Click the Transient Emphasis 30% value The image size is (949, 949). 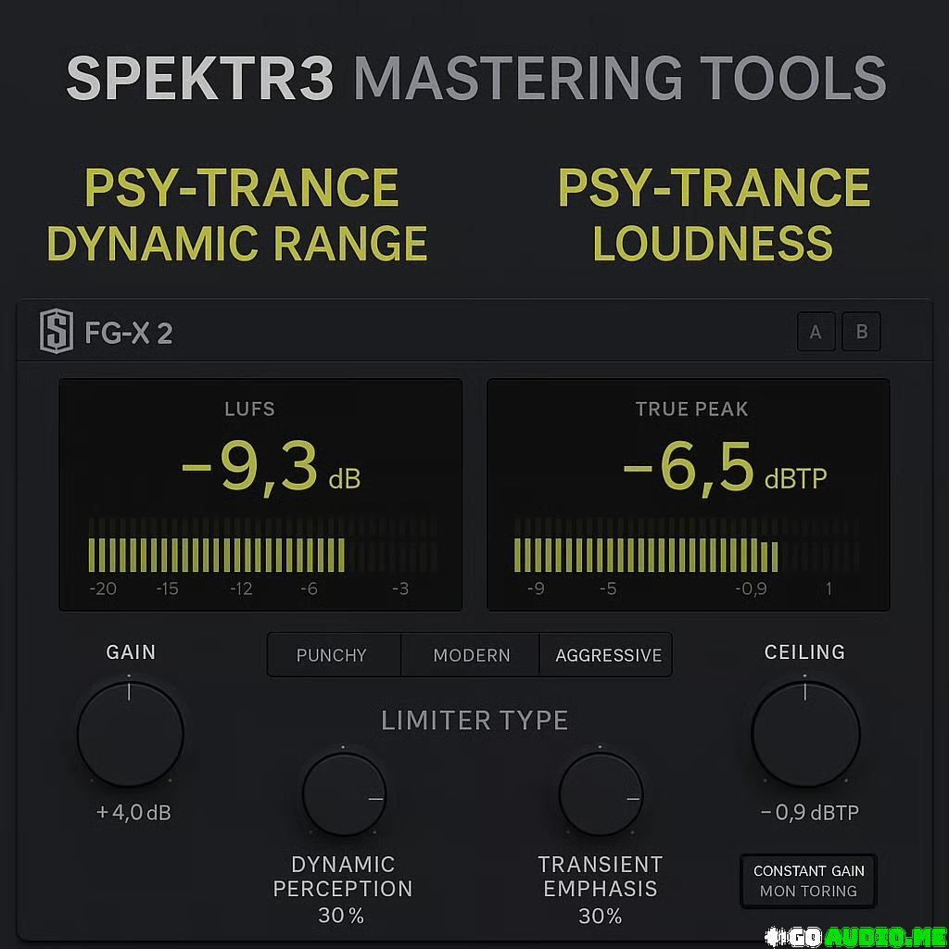[x=600, y=917]
